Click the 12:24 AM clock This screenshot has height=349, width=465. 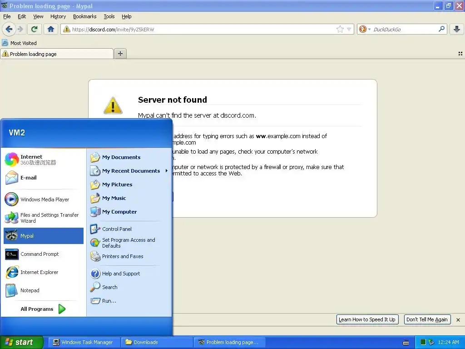point(448,342)
